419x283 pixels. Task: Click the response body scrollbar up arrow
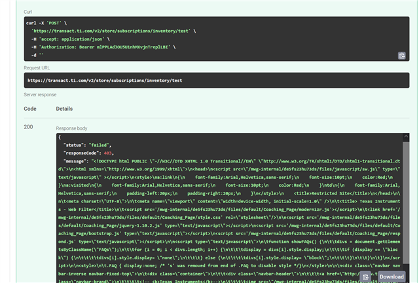coord(406,136)
